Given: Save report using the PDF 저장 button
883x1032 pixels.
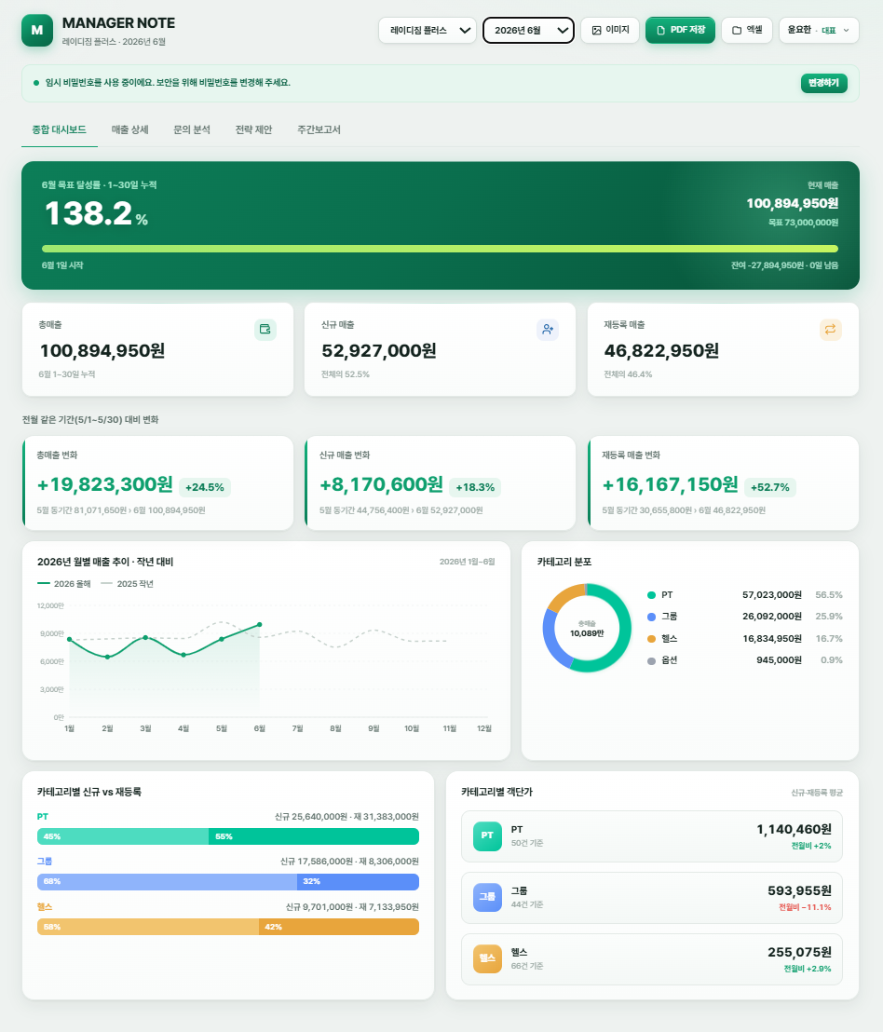Looking at the screenshot, I should 680,31.
